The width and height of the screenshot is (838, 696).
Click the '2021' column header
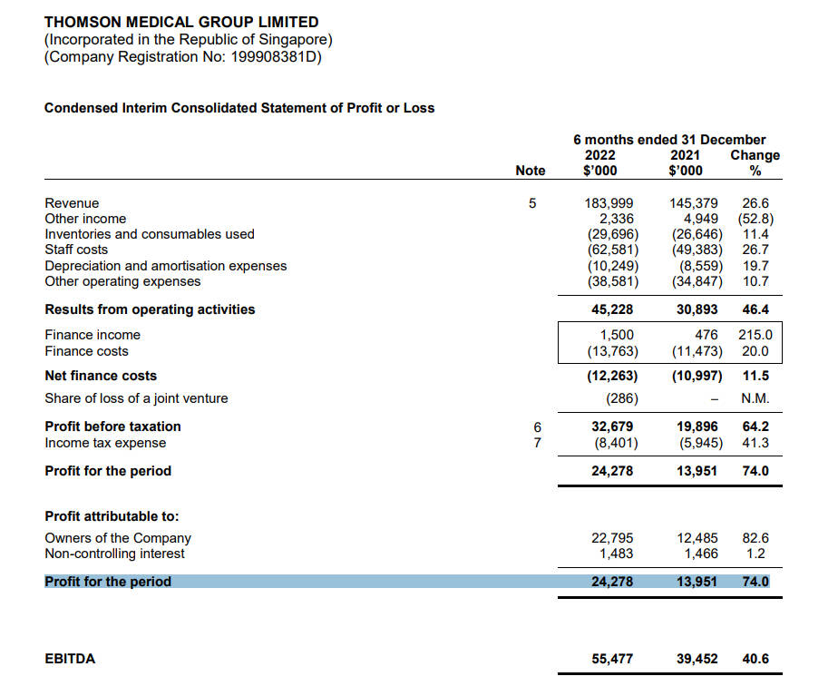point(685,155)
